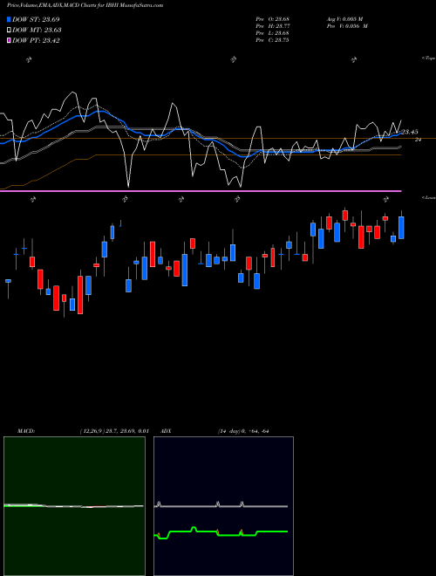436x576 pixels.
Task: Click the magenta DOW PT legend swatch
Action: tap(9, 40)
